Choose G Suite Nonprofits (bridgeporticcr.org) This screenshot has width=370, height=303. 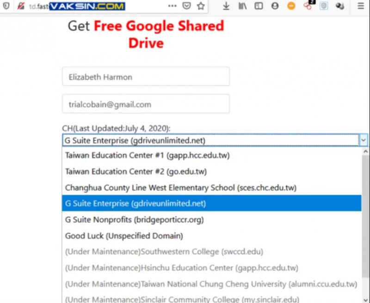click(x=212, y=219)
